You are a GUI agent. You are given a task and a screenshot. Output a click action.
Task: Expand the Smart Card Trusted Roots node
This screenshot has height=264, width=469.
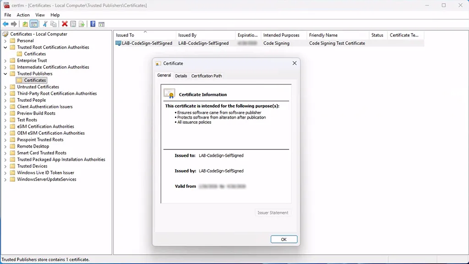point(5,153)
